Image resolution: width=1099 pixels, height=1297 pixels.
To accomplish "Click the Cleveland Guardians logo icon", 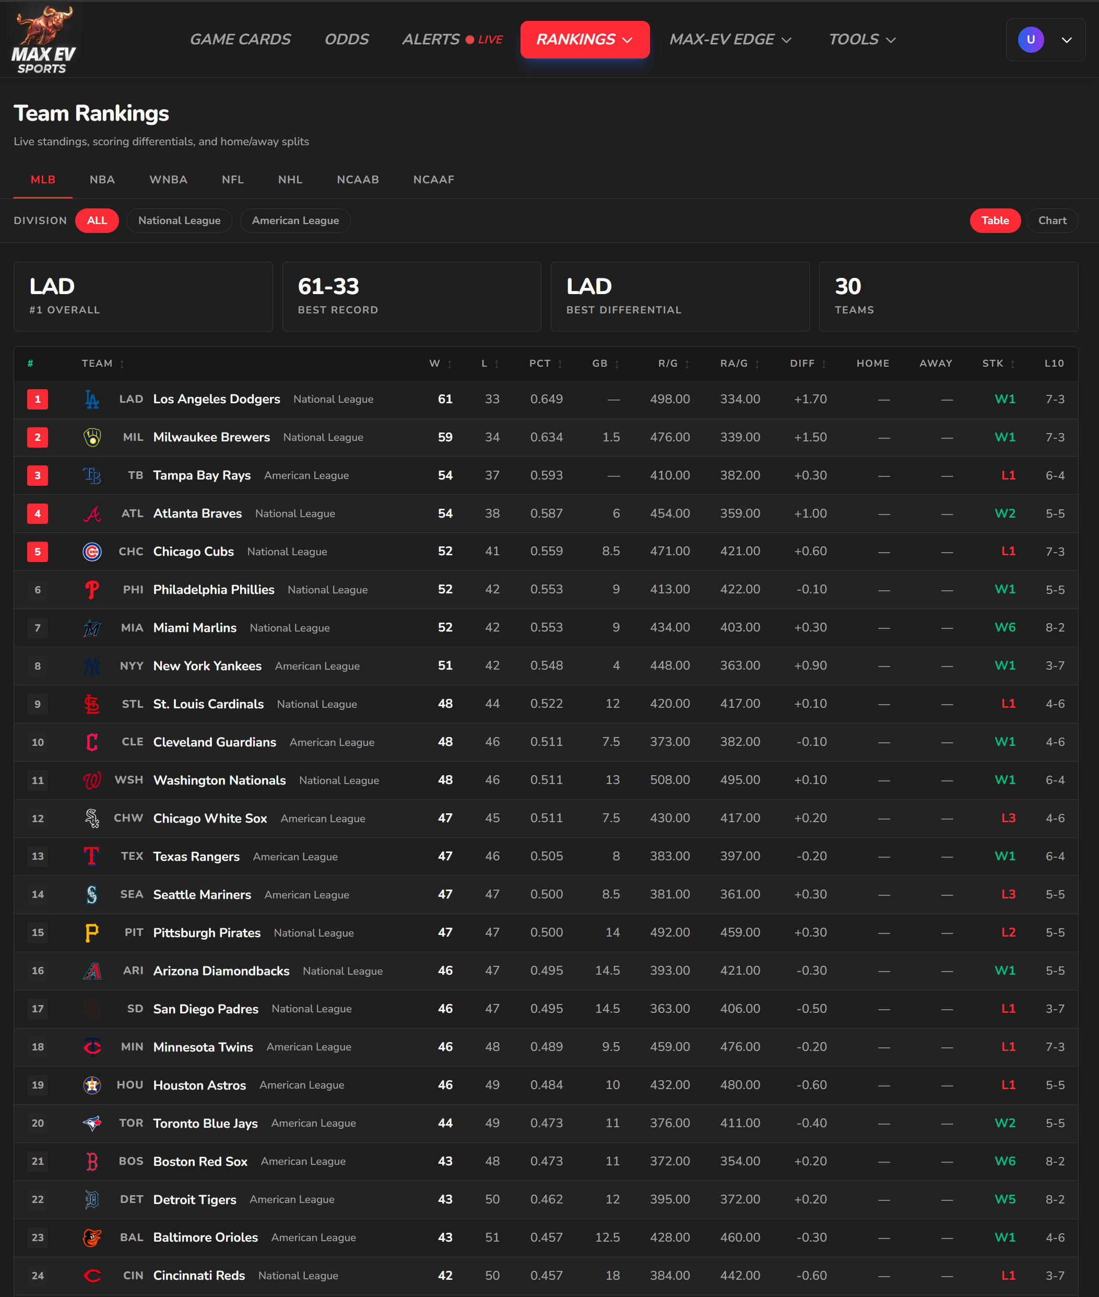I will [92, 742].
